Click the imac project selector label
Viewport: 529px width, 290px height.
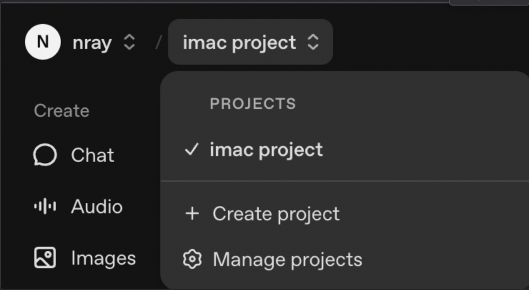pyautogui.click(x=239, y=43)
